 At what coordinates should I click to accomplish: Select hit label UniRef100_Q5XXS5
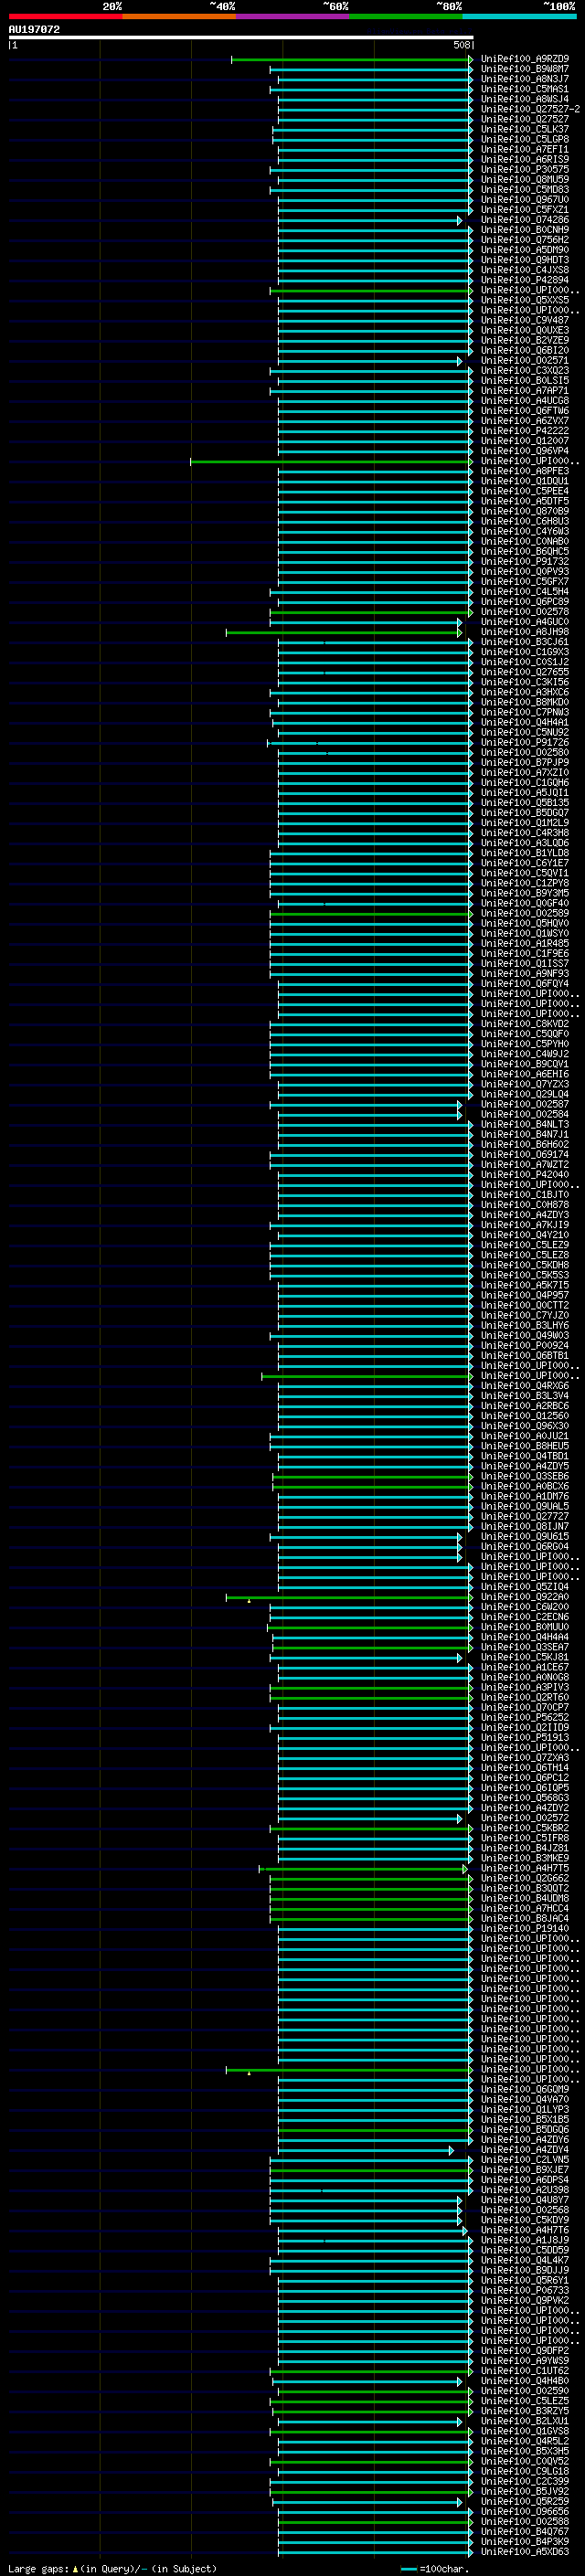click(x=524, y=300)
